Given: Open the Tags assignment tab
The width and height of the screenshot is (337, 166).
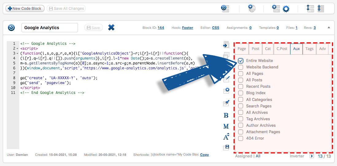Looking at the screenshot, I should [309, 49].
